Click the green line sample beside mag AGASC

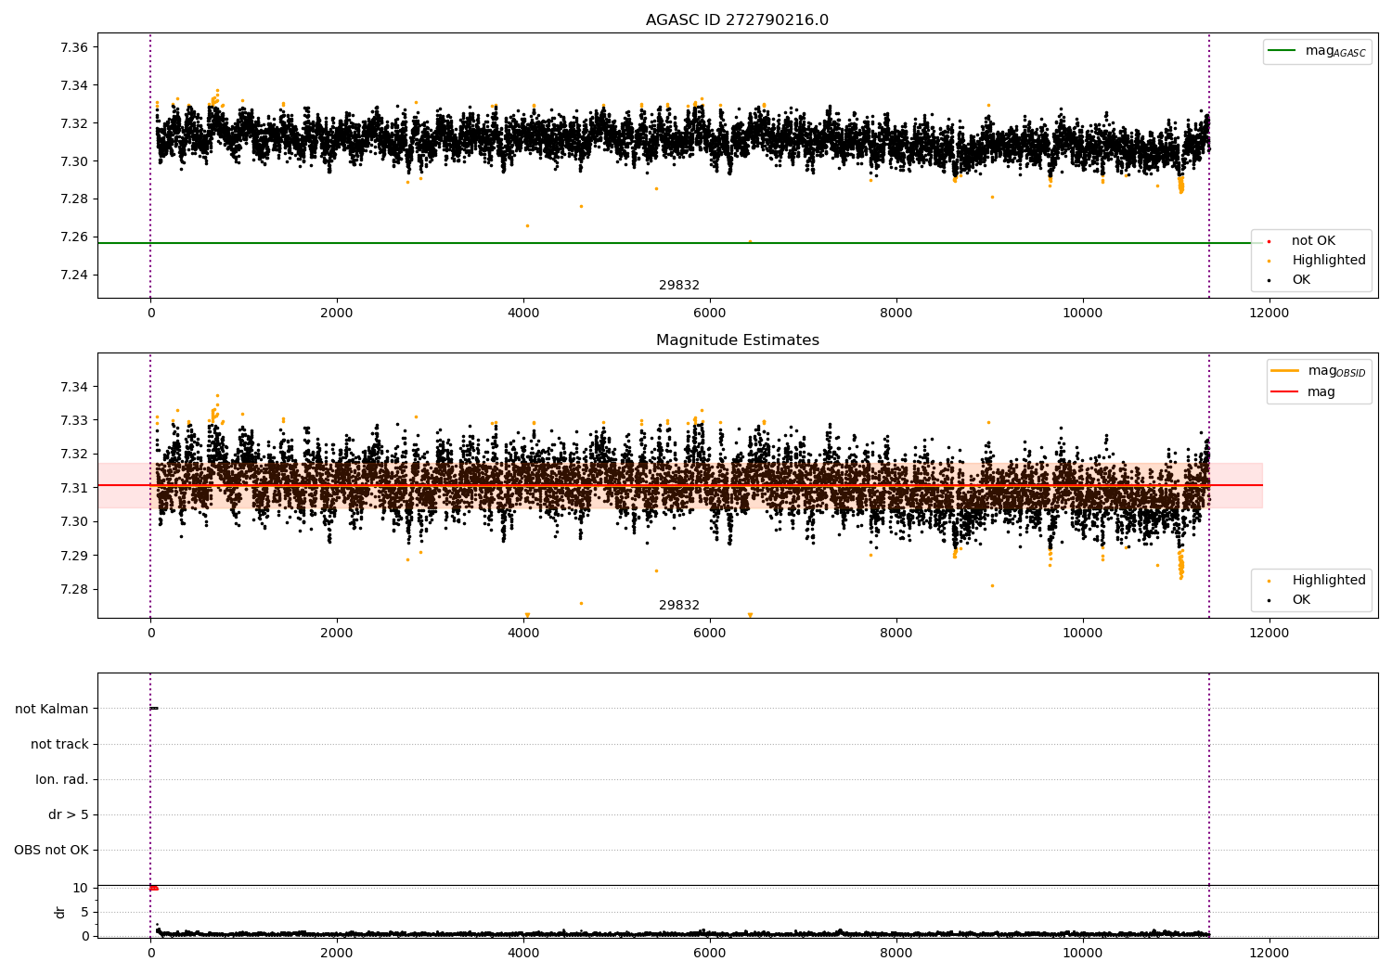pyautogui.click(x=1282, y=51)
